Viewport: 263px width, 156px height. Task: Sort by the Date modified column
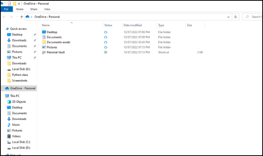[x=132, y=25]
